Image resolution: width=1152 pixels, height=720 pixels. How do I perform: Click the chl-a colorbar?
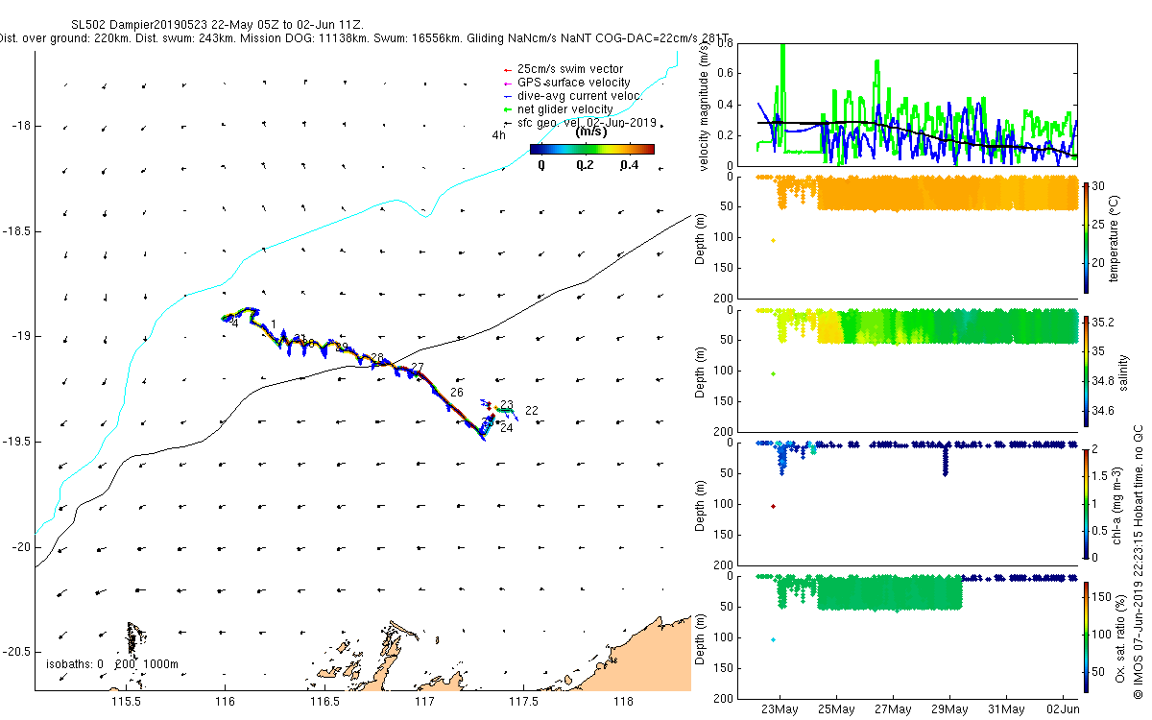(1086, 503)
